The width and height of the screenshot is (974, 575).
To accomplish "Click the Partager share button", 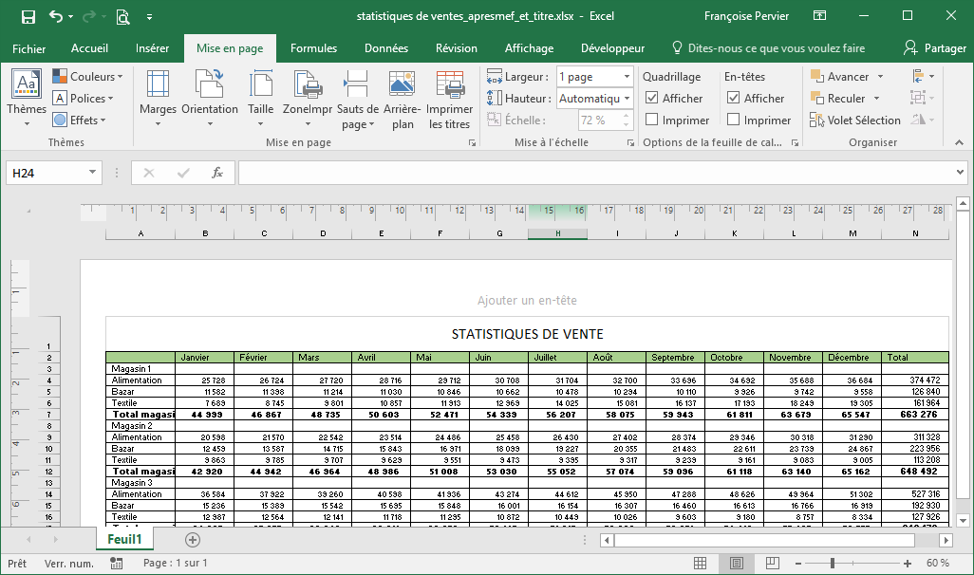I will click(x=935, y=48).
